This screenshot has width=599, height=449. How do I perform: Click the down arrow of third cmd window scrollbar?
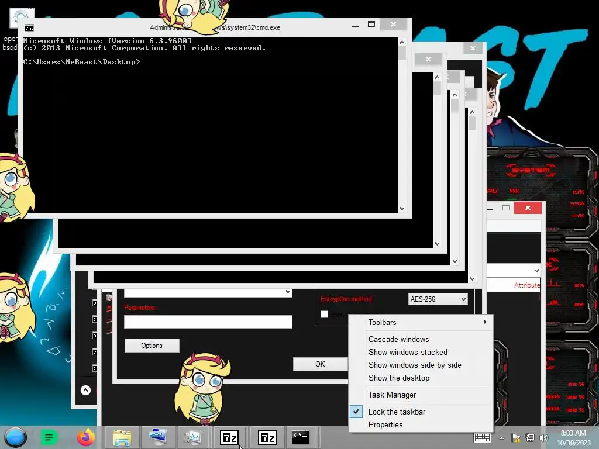pos(455,261)
